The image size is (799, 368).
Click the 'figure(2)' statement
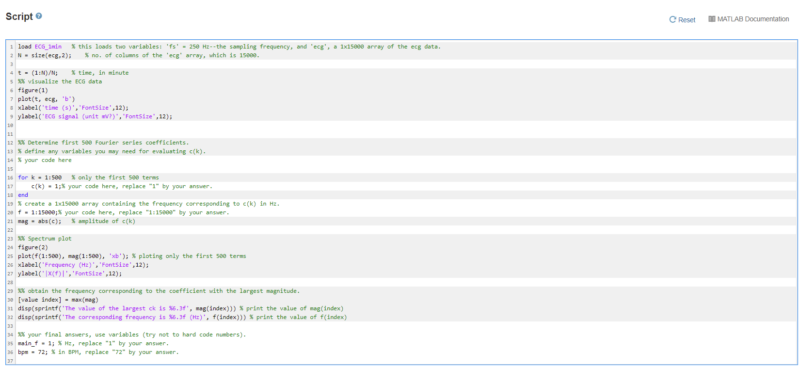tap(33, 247)
